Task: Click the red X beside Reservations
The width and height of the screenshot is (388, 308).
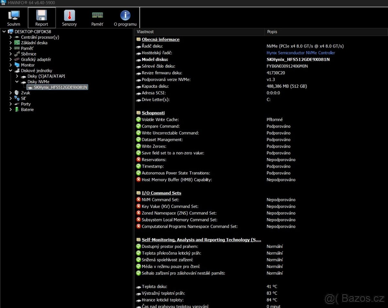Action: (x=138, y=159)
